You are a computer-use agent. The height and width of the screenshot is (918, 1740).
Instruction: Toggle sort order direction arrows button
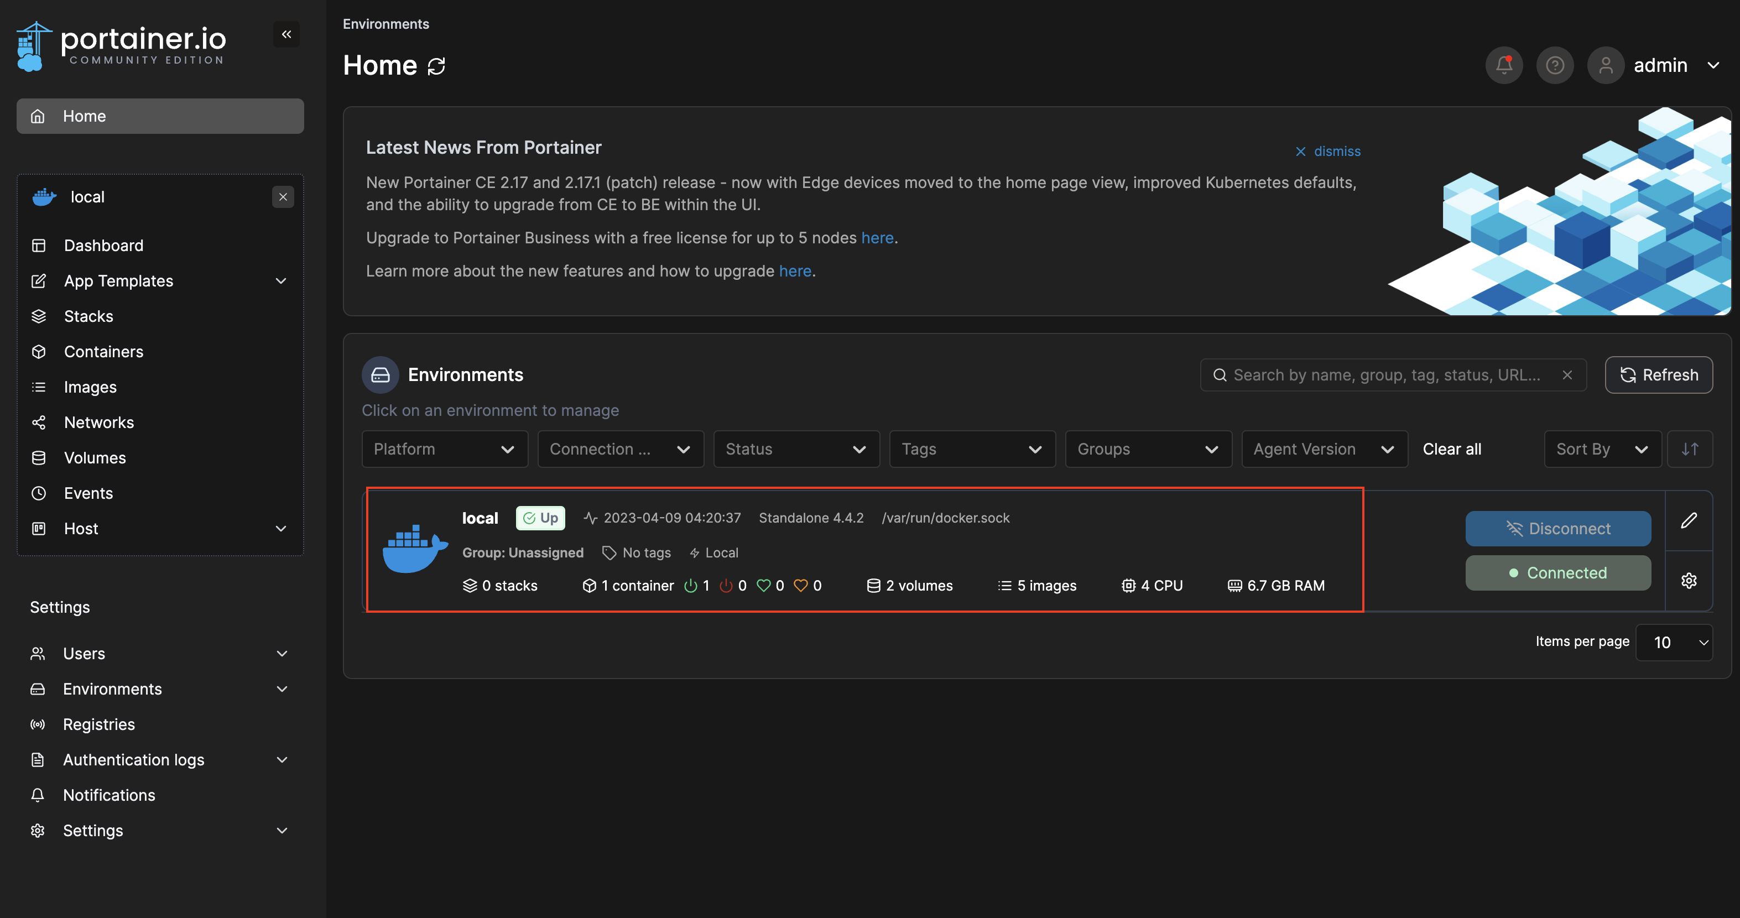pos(1689,449)
